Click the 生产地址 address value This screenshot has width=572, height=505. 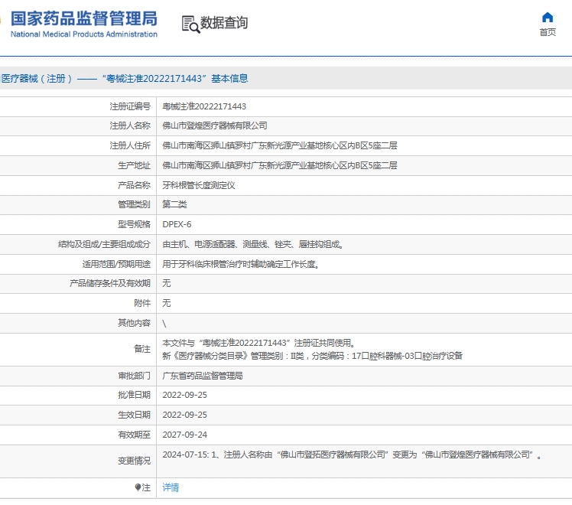click(x=280, y=165)
